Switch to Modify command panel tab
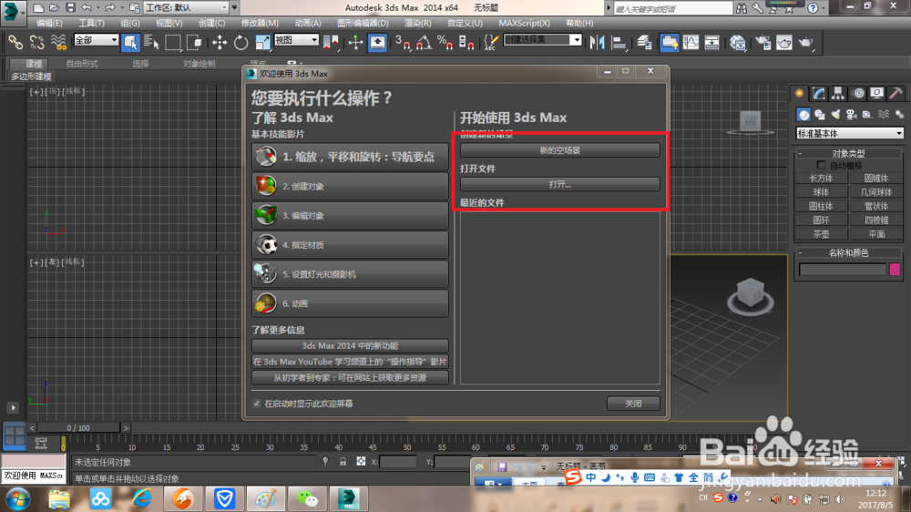The image size is (911, 512). (819, 94)
